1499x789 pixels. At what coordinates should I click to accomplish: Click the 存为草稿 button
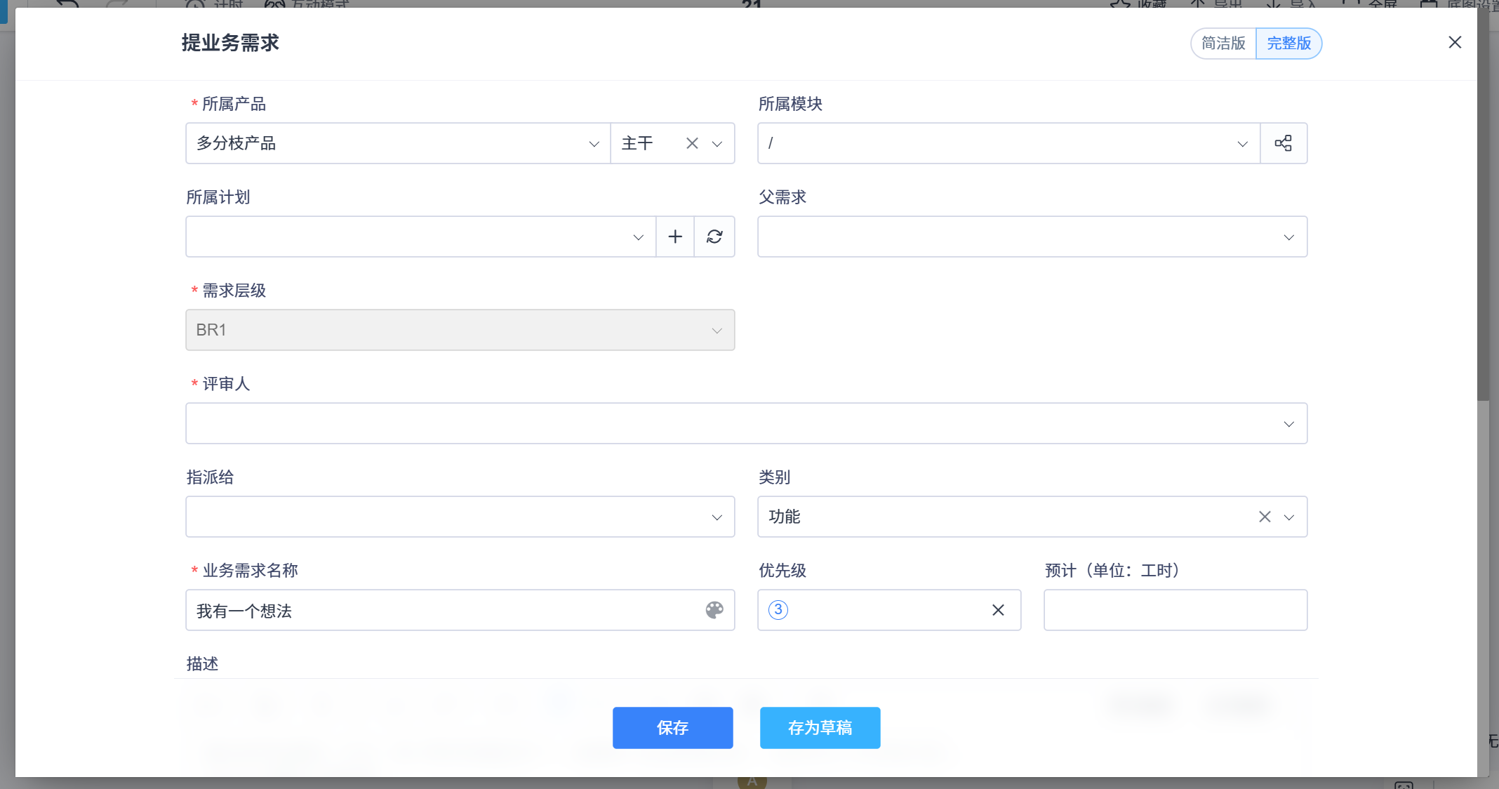click(820, 727)
